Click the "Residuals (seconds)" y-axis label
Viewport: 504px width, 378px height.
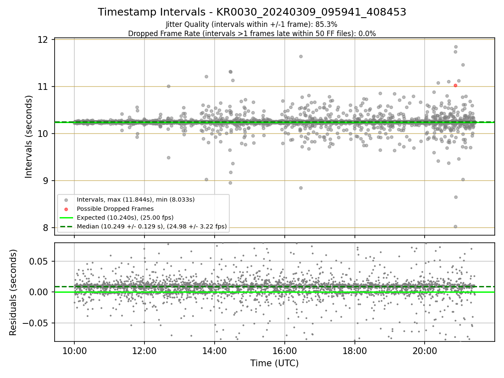pos(13,292)
